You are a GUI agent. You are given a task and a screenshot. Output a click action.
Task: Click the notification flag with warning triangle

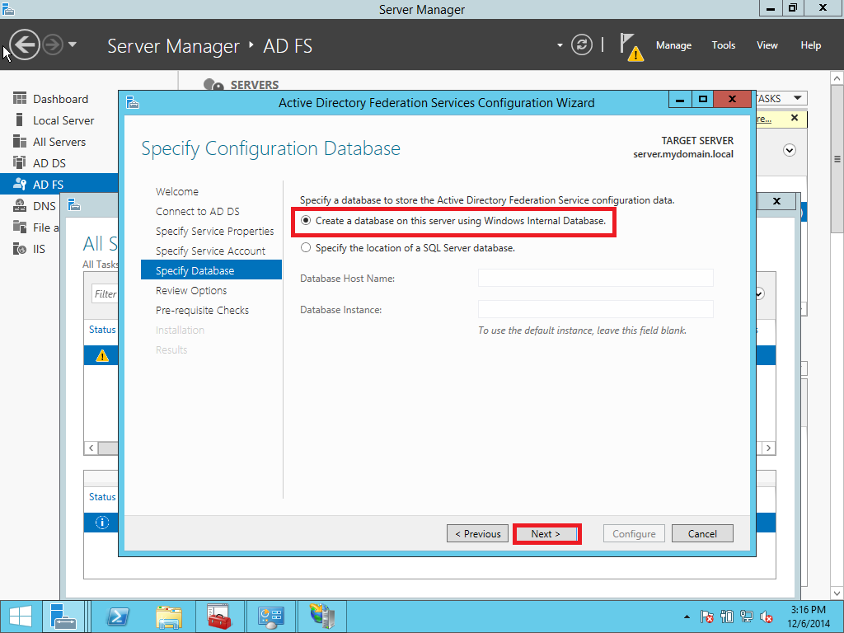(631, 46)
